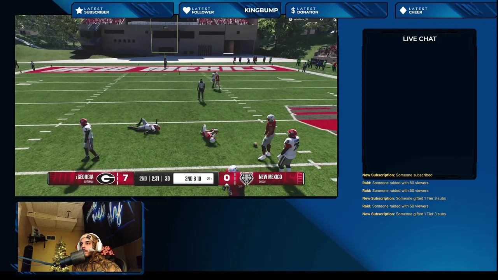Click the LIVE CHAT header
Viewport: 498px width, 280px height.
(419, 39)
